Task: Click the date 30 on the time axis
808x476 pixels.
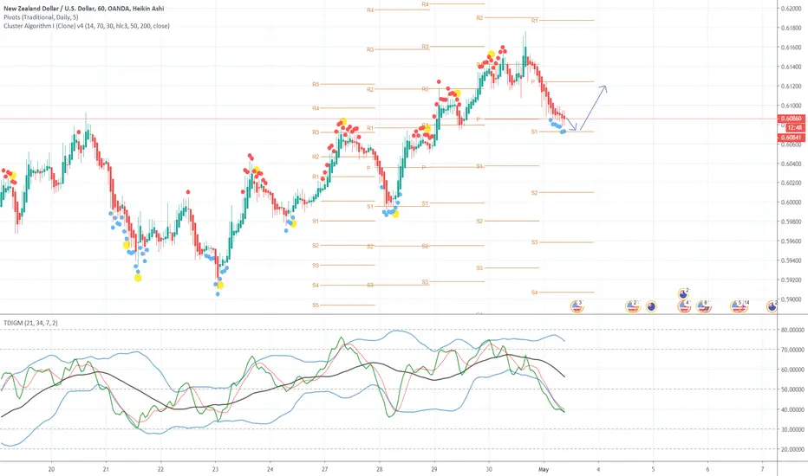Action: point(489,469)
